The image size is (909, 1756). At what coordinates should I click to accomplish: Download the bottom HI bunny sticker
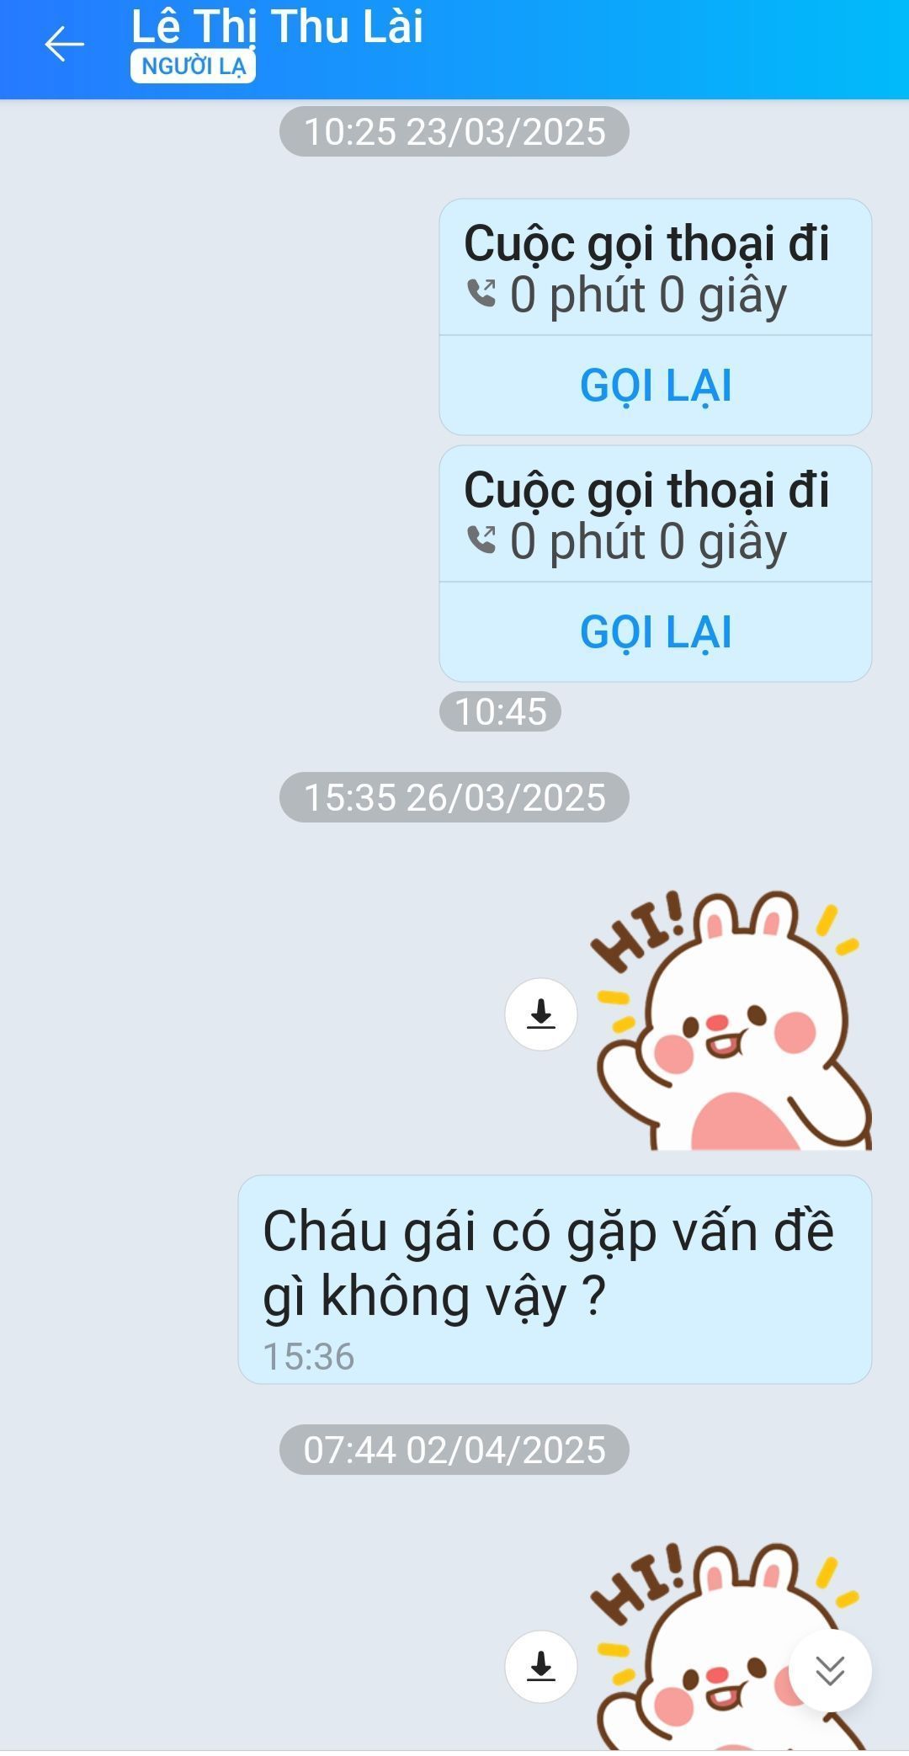pyautogui.click(x=541, y=1667)
